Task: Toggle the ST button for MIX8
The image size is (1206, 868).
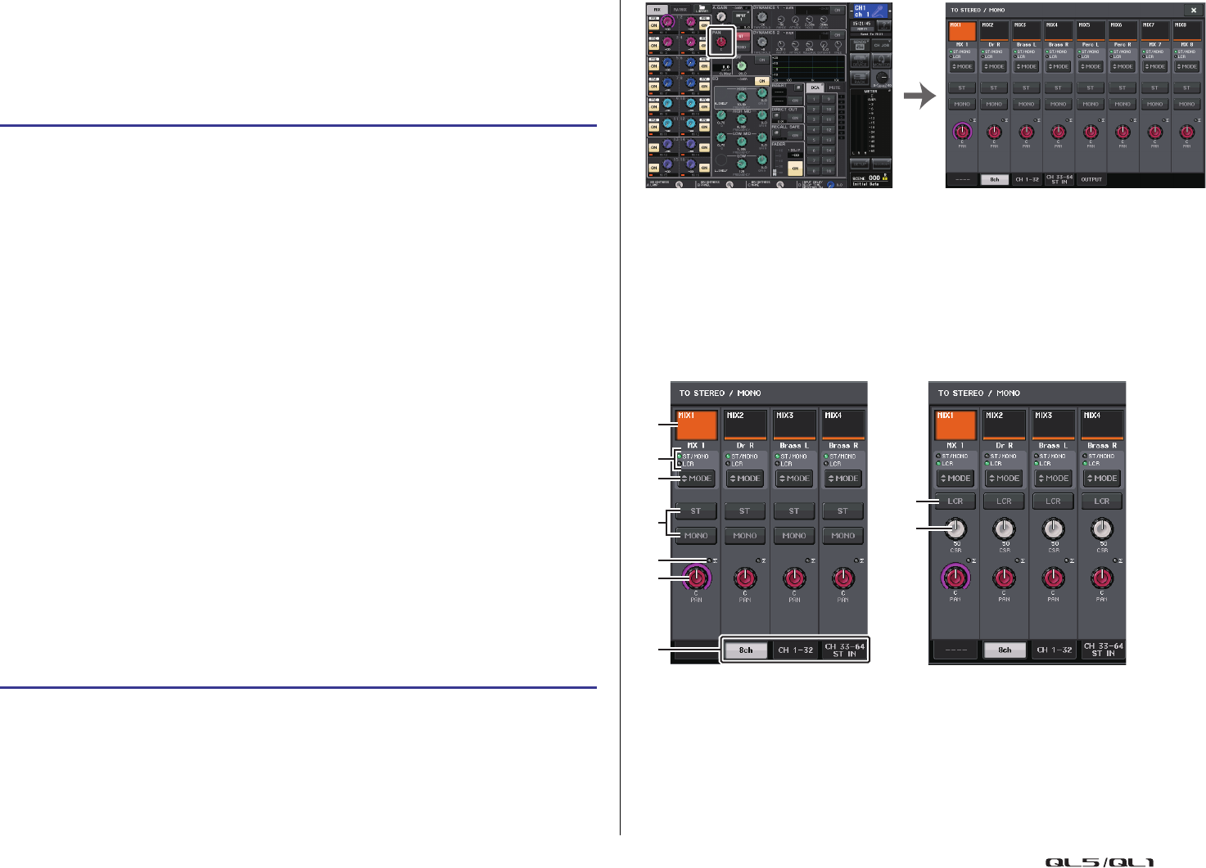Action: [x=1187, y=88]
